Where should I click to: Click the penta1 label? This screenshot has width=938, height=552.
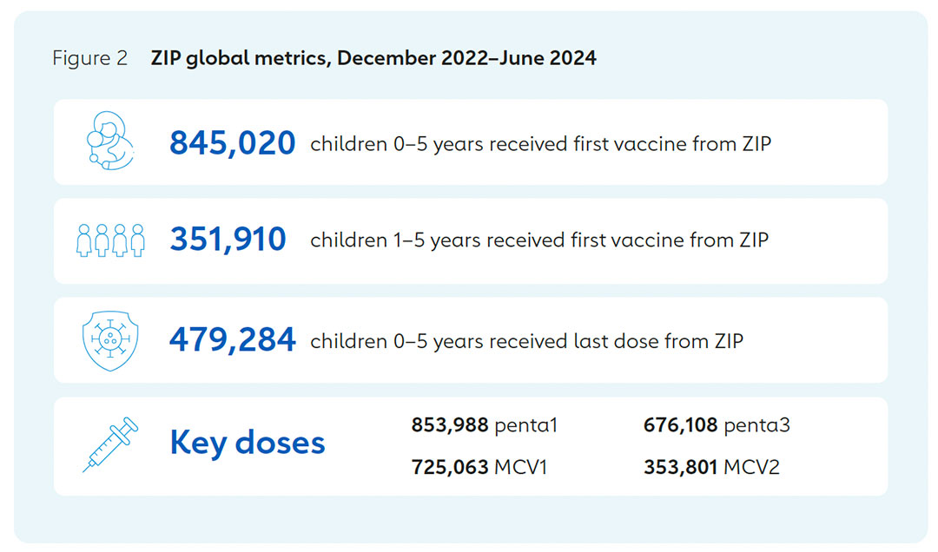pyautogui.click(x=525, y=425)
